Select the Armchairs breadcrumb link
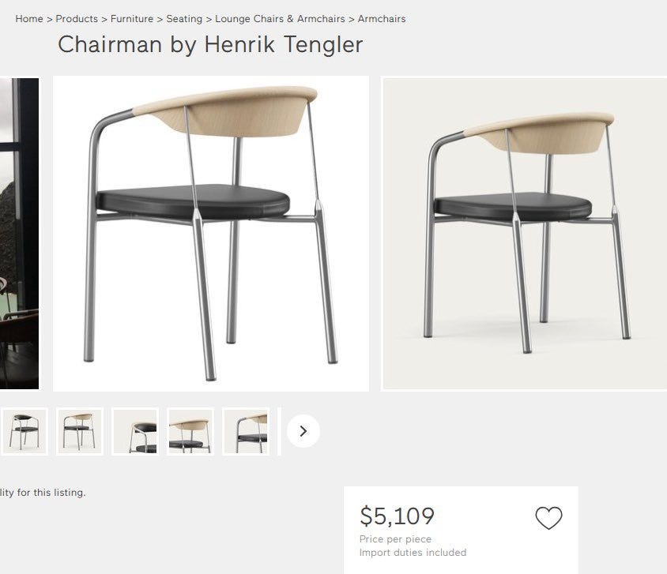667x574 pixels. 382,19
